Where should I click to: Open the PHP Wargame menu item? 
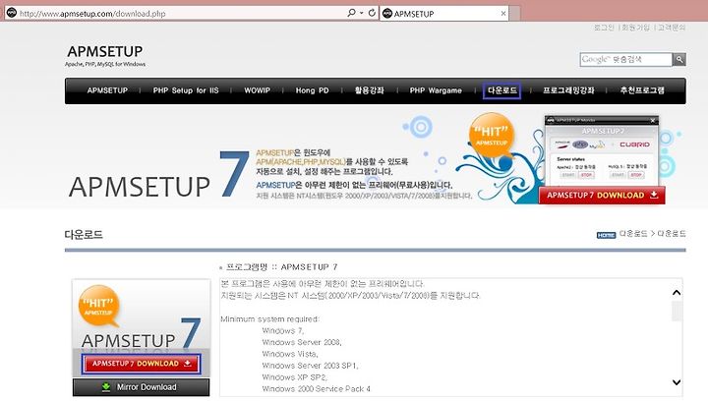click(436, 90)
